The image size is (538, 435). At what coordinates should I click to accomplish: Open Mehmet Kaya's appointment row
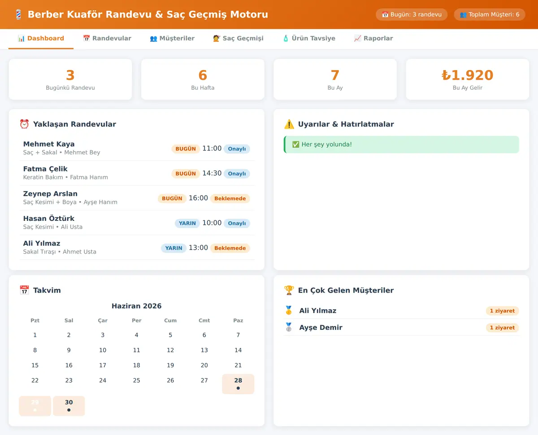coord(137,148)
